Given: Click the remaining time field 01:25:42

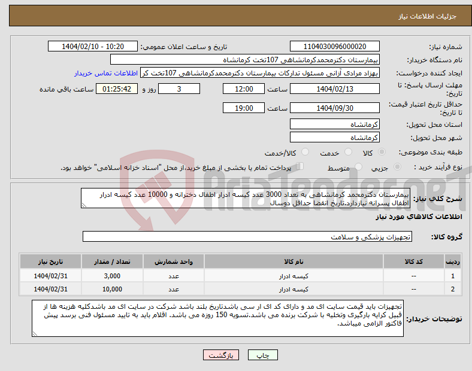Looking at the screenshot, I should [x=117, y=89].
